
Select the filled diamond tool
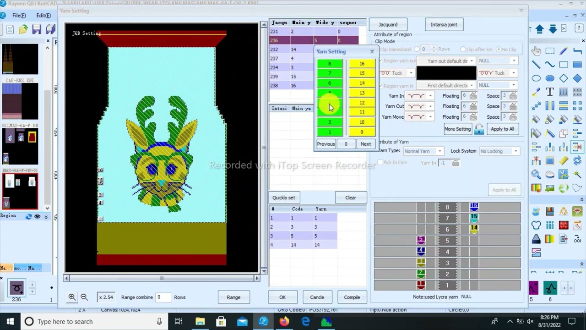[x=577, y=78]
